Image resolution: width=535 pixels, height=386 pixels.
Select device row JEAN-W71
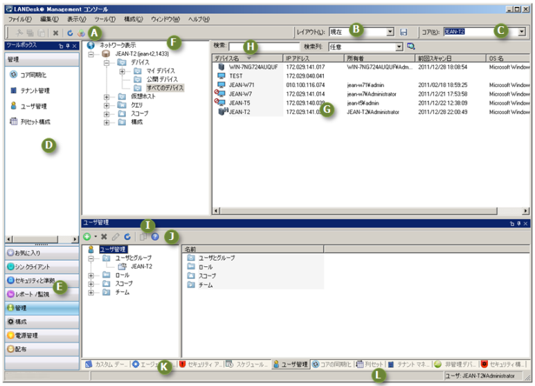point(372,85)
